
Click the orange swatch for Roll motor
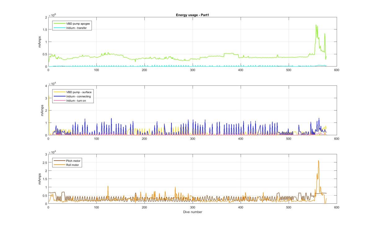coord(60,165)
